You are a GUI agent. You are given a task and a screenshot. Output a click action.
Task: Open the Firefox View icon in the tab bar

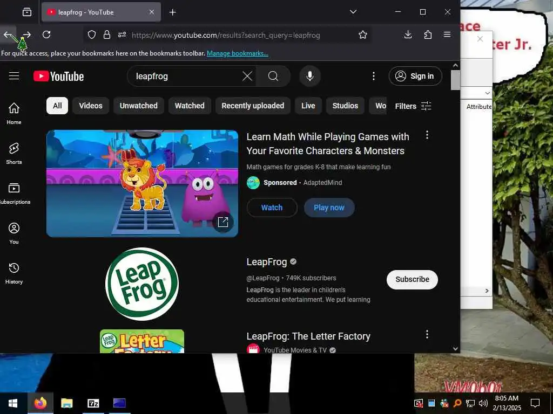[x=27, y=12]
